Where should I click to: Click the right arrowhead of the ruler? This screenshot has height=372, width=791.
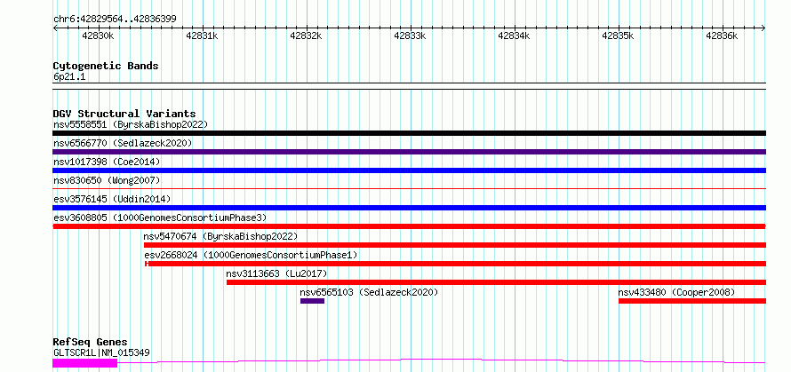[763, 28]
